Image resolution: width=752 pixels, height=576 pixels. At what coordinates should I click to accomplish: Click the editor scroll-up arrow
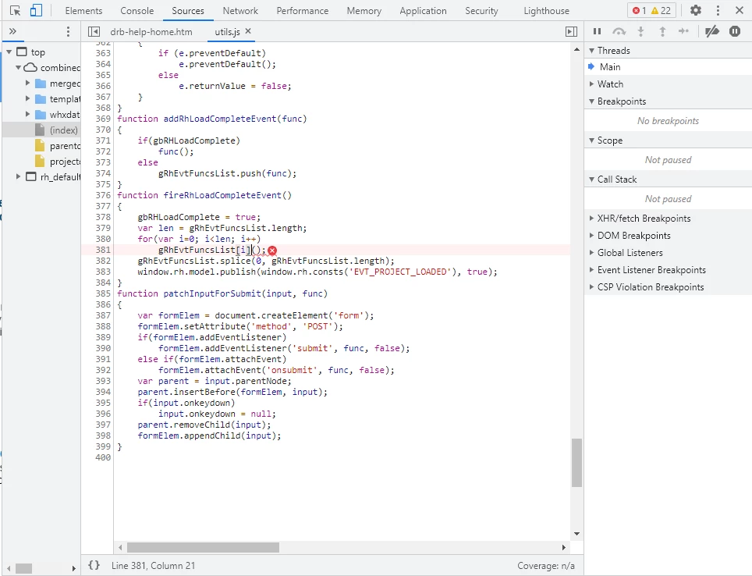pos(576,49)
